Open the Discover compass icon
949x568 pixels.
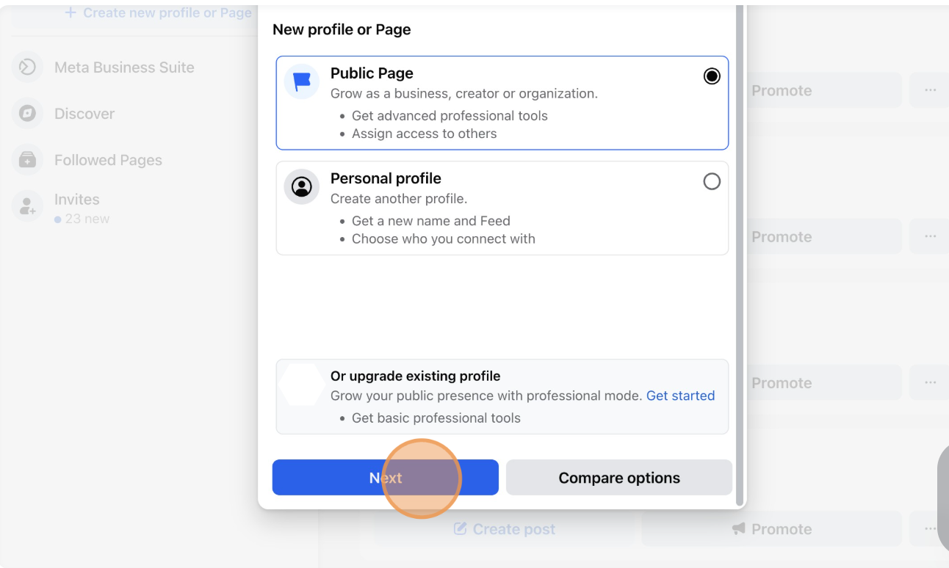click(x=27, y=114)
